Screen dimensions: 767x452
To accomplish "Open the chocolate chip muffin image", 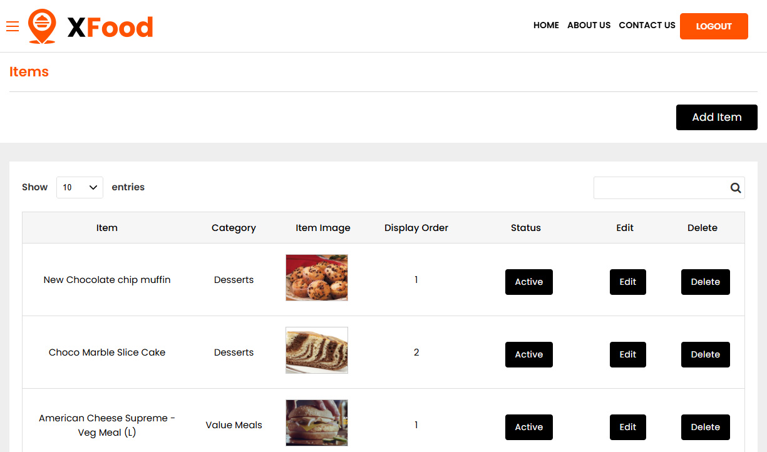I will tap(316, 277).
